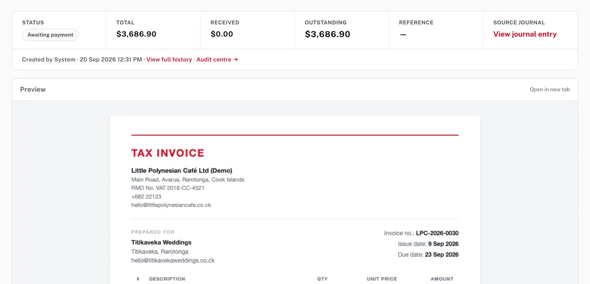
Task: Select invoice number LPC-2026-0030
Action: click(x=437, y=233)
